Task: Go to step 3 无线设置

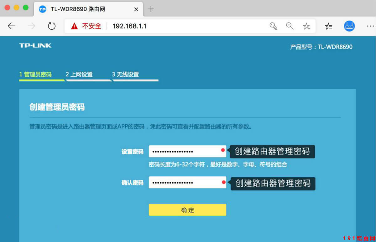Action: [125, 74]
